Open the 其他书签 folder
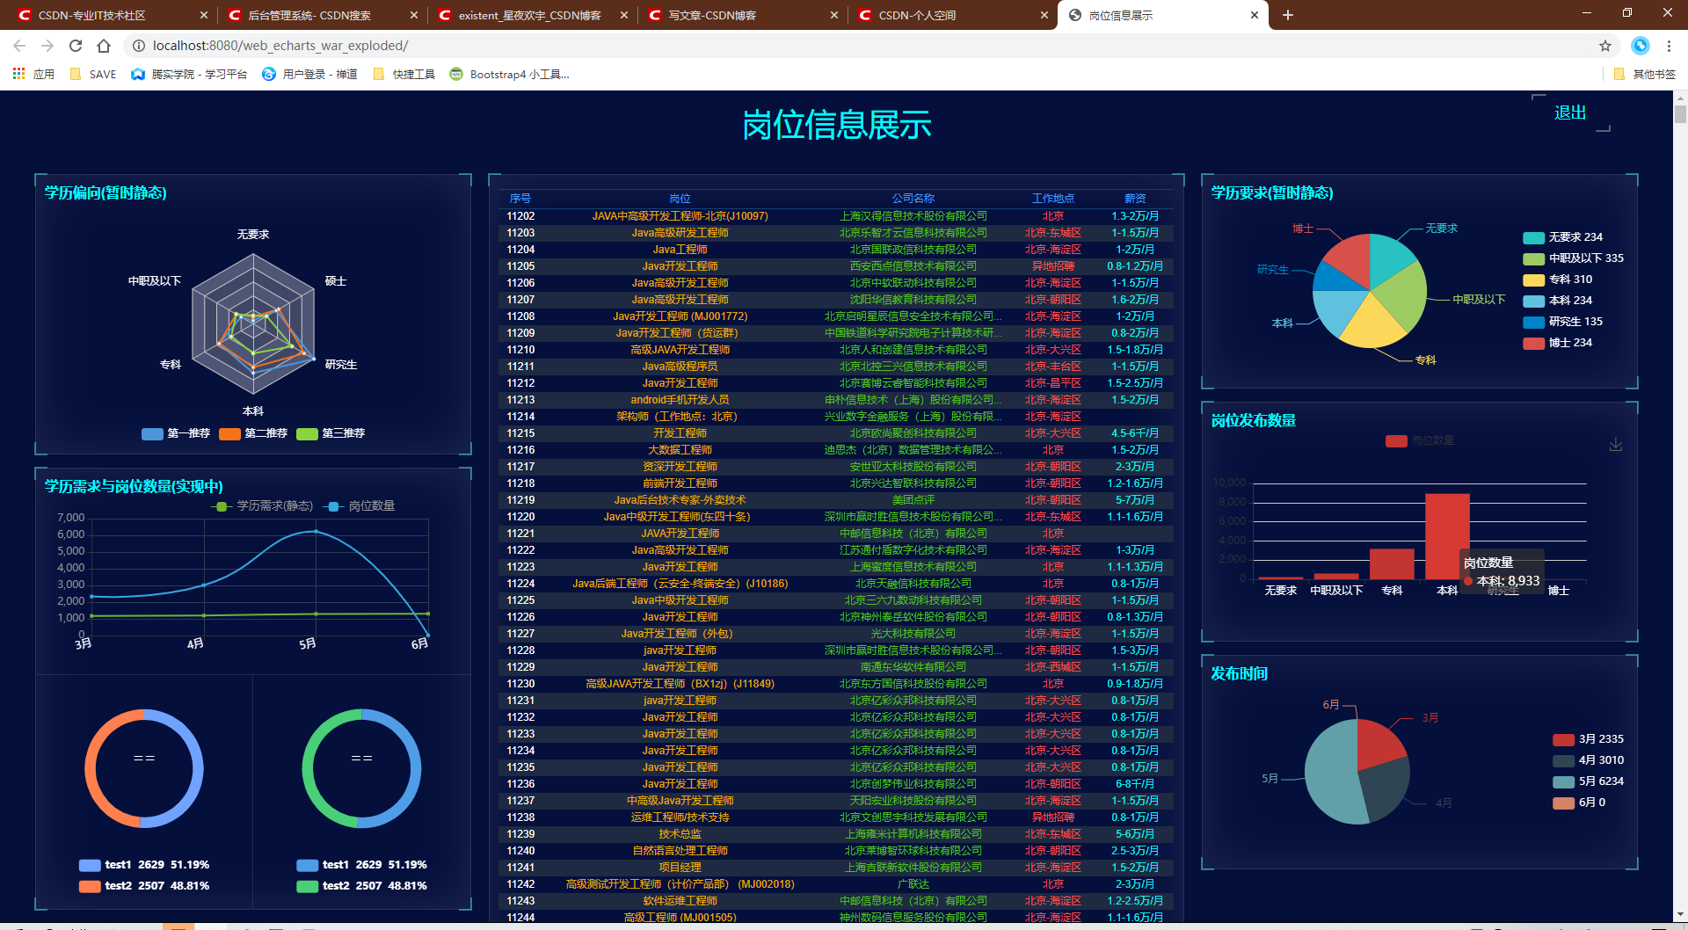This screenshot has height=930, width=1688. 1645,75
